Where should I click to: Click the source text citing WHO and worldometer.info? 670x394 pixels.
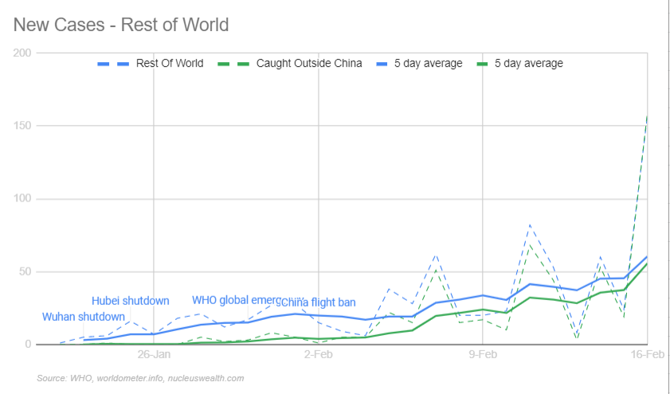pyautogui.click(x=140, y=378)
